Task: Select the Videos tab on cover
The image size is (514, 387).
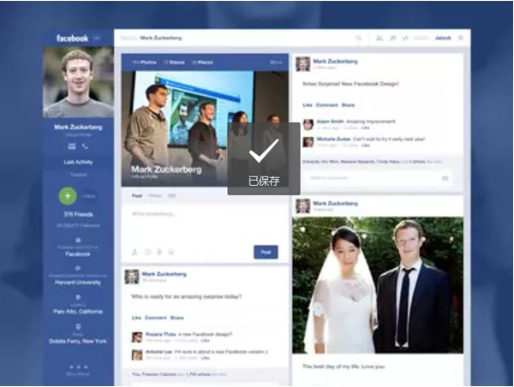Action: click(x=175, y=63)
